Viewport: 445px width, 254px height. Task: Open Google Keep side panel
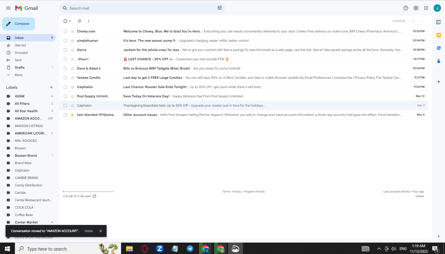pyautogui.click(x=439, y=35)
